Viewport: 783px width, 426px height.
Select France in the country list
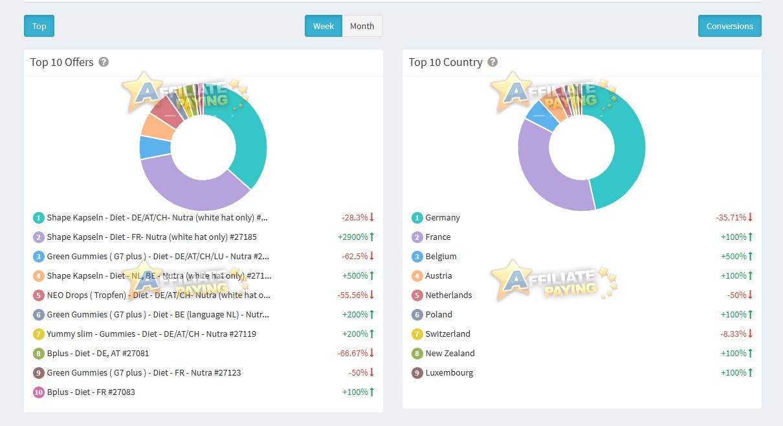click(x=438, y=237)
